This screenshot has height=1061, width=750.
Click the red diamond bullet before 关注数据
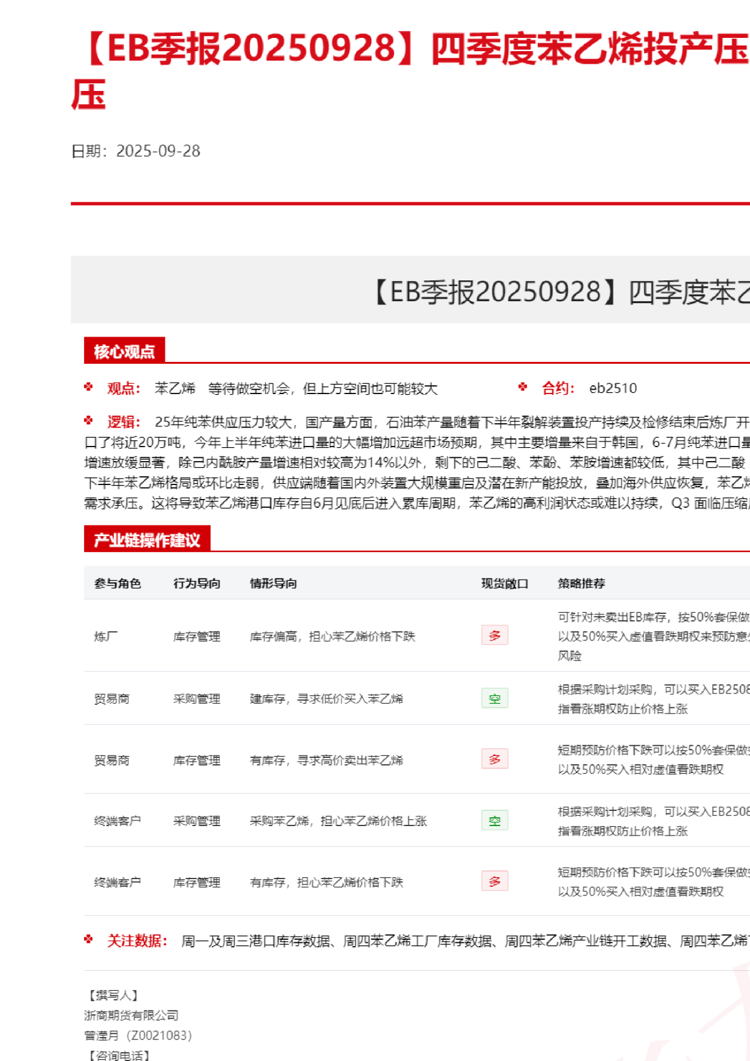88,940
